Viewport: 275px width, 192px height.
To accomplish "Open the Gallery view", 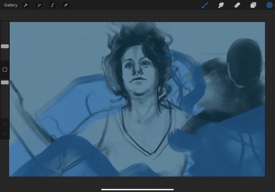I will (11, 5).
